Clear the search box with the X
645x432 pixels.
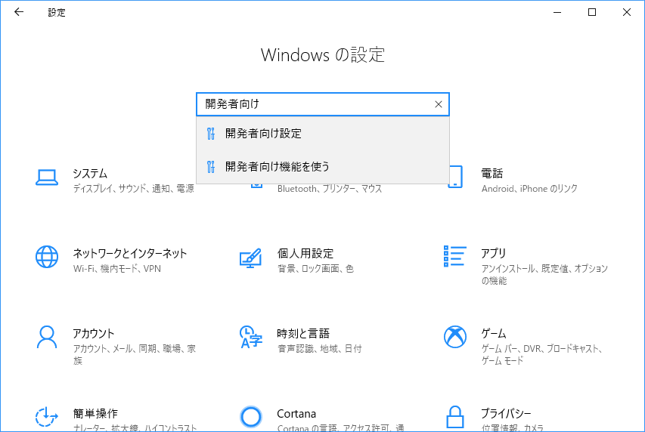439,104
